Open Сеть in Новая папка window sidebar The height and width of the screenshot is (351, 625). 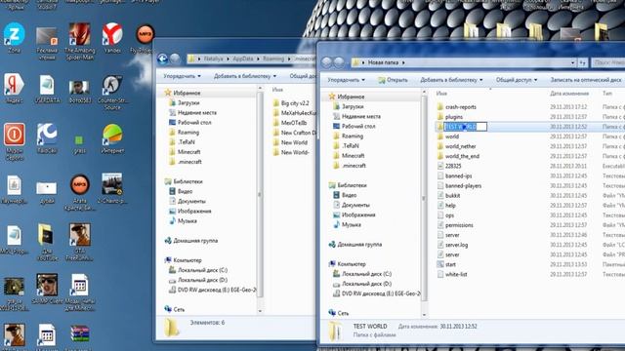[343, 313]
